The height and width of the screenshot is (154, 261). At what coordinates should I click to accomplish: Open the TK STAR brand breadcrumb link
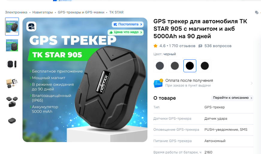116,12
